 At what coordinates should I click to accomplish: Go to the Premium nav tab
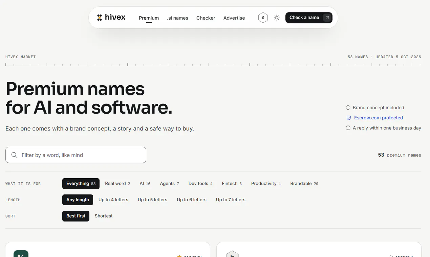(x=149, y=18)
